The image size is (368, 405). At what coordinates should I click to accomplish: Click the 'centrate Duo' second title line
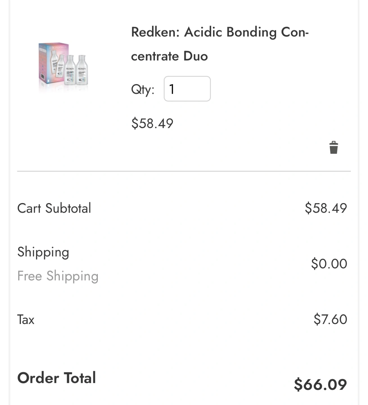[169, 56]
